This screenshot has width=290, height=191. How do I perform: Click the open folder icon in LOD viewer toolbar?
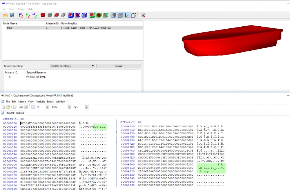tap(5, 15)
